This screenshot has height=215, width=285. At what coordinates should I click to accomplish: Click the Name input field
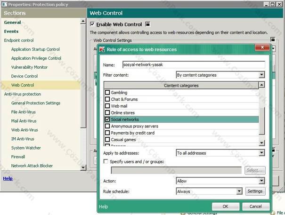pos(194,64)
